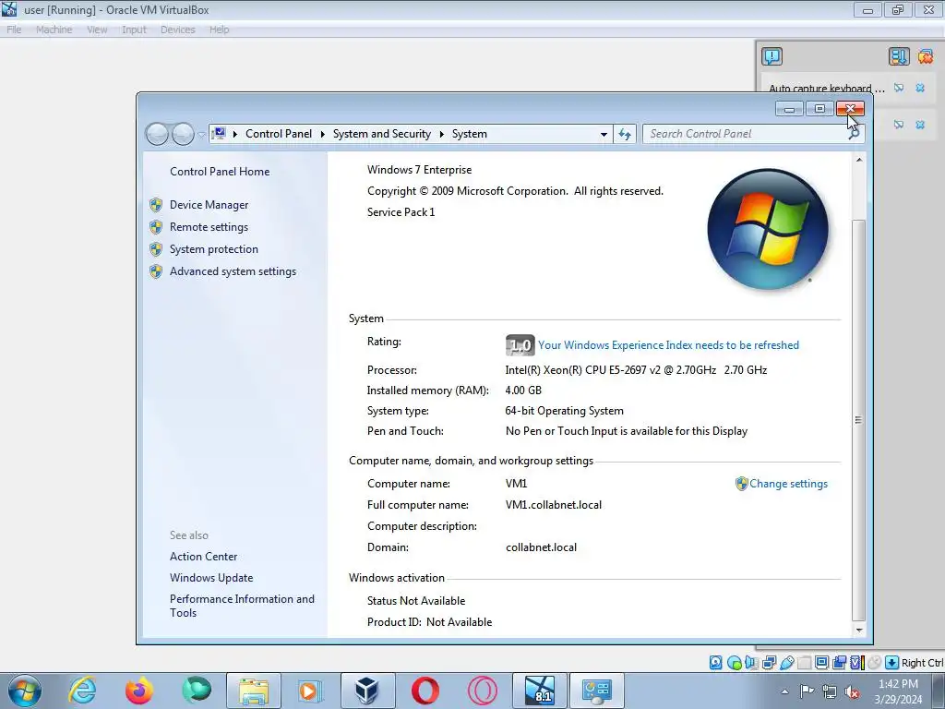Open the VirtualBox Devices menu
The width and height of the screenshot is (945, 709).
177,30
